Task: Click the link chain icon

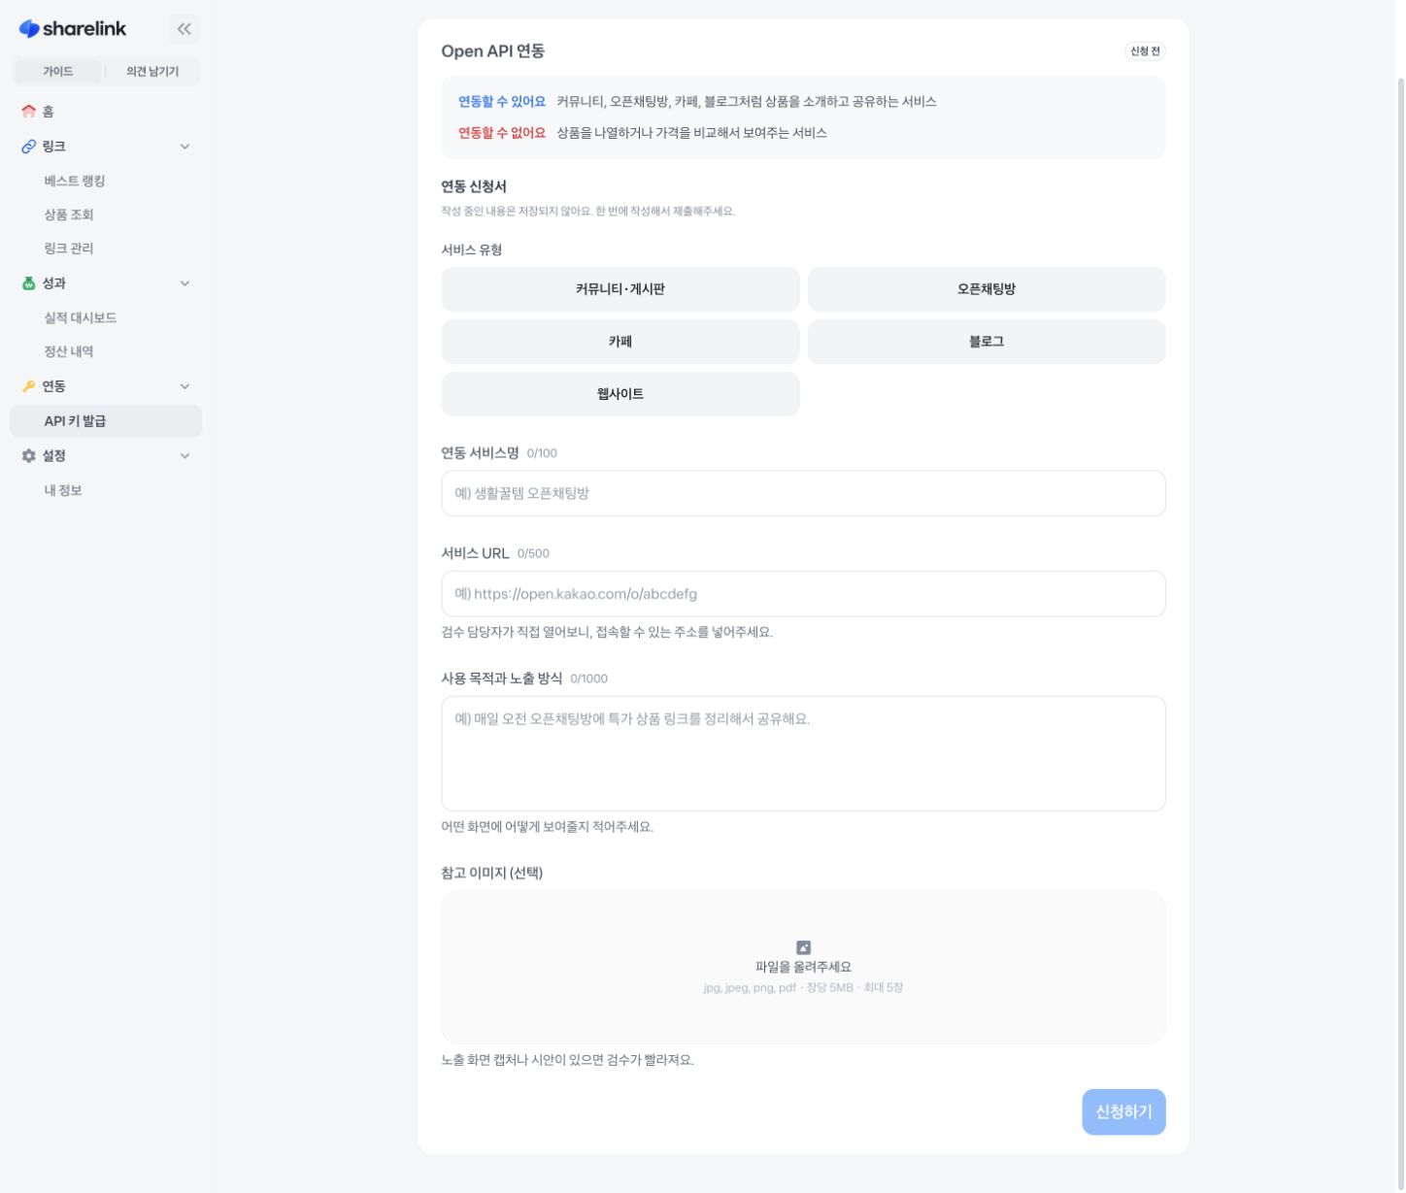Action: (28, 147)
